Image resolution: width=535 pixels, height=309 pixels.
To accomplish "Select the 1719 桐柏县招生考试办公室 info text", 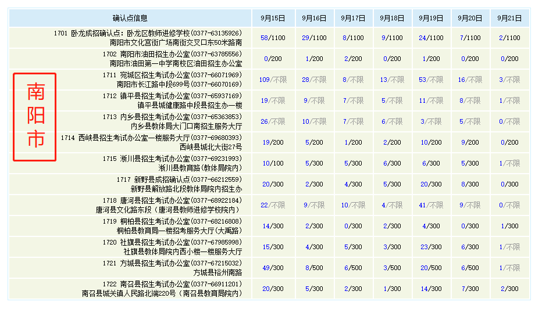I will [172, 226].
